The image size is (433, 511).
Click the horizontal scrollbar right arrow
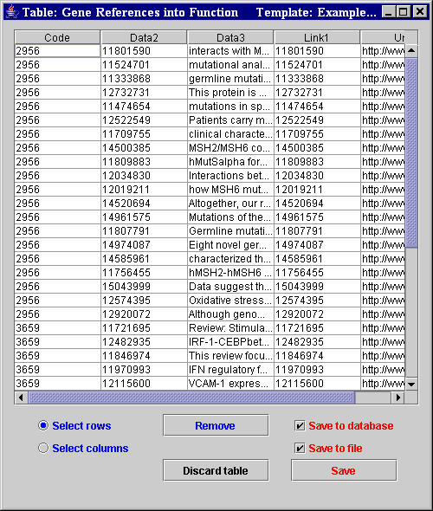tap(397, 398)
